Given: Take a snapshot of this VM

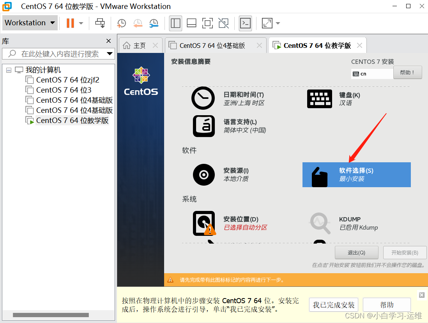Looking at the screenshot, I should [x=122, y=23].
